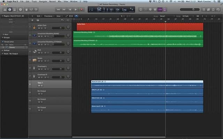Open Quick Help question mark icon
Image resolution: width=223 pixels, height=139 pixels.
click(x=21, y=10)
